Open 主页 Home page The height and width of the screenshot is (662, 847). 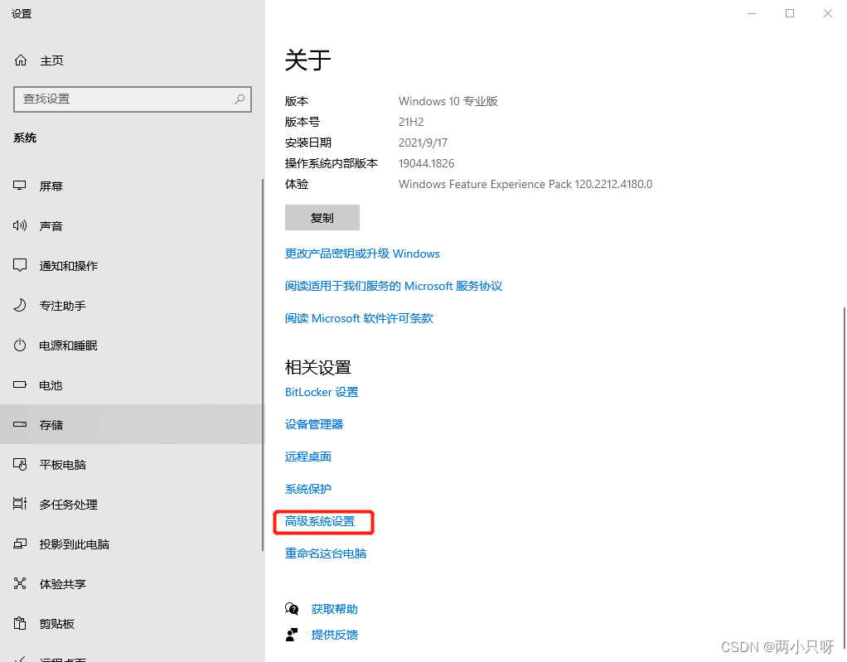pyautogui.click(x=132, y=60)
